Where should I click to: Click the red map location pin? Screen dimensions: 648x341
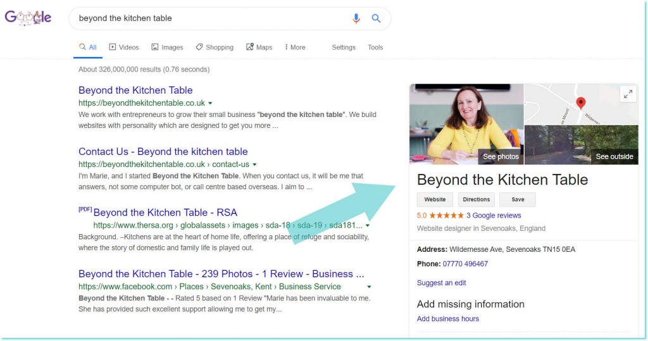581,103
